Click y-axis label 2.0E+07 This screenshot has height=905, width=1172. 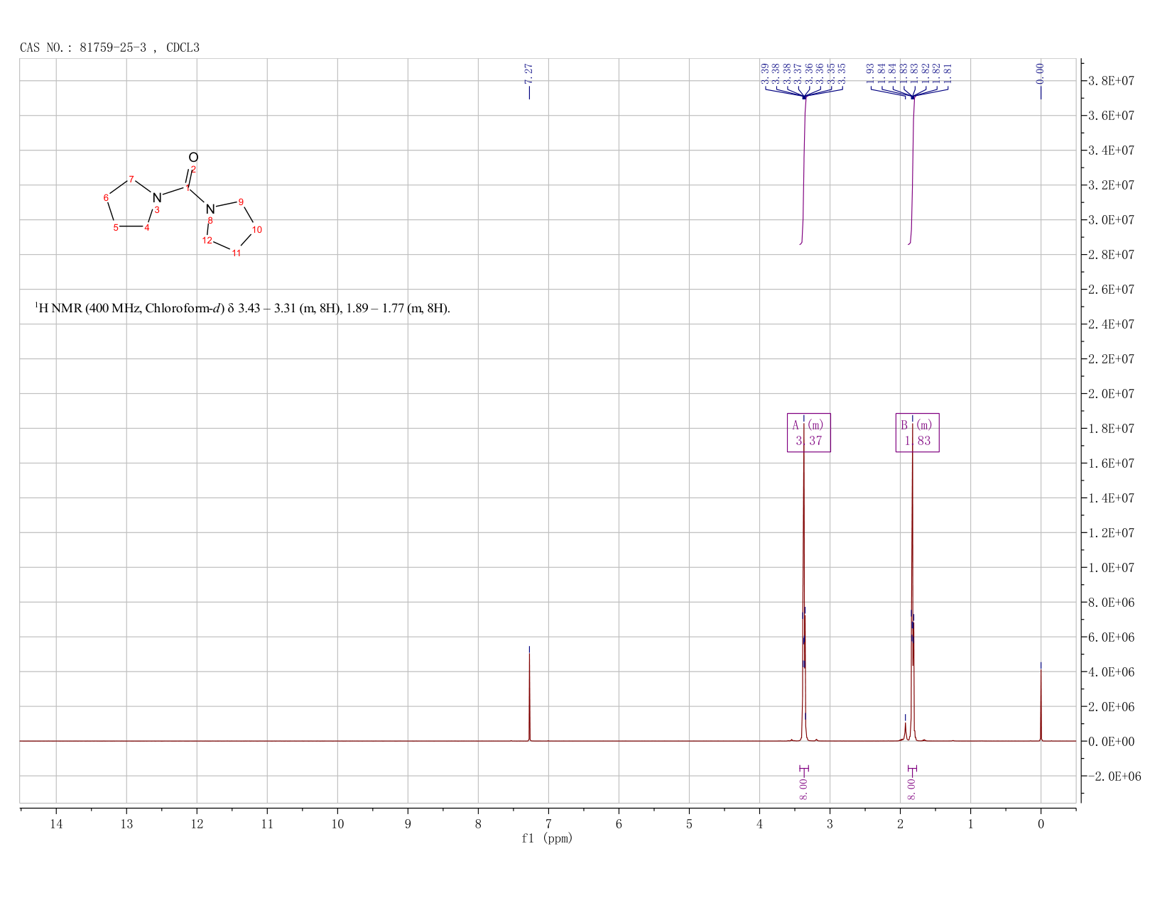point(1111,394)
